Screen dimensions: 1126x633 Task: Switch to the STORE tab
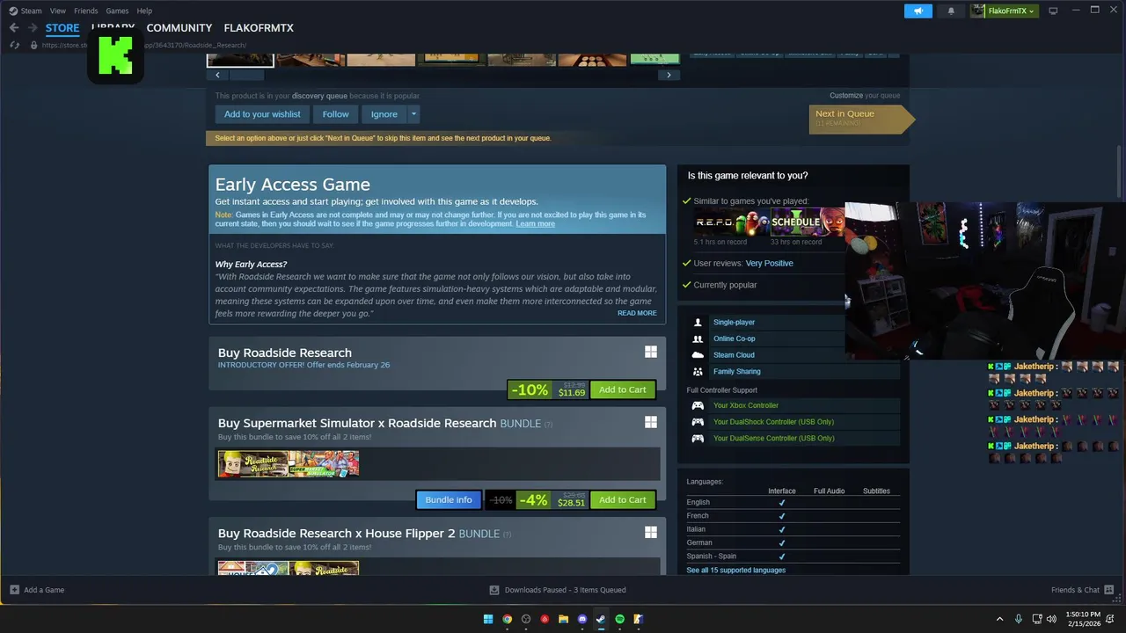(62, 28)
